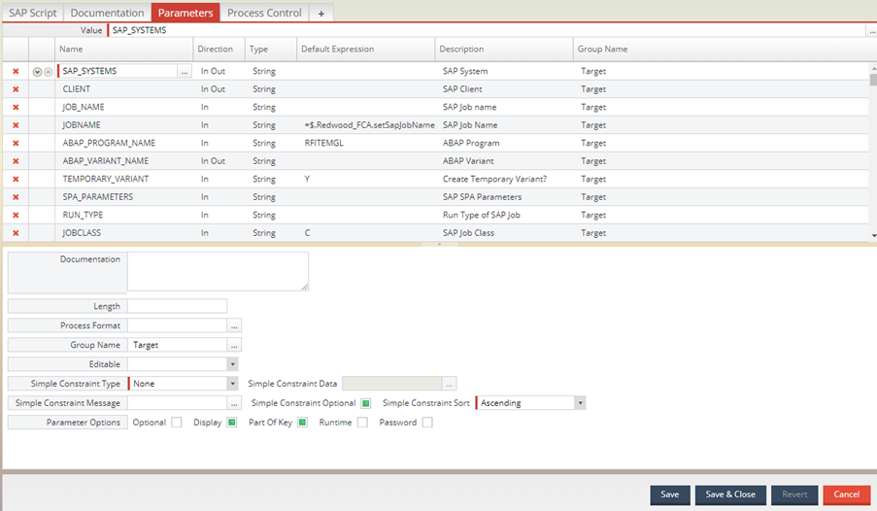This screenshot has width=877, height=511.
Task: Click the Length input field
Action: pyautogui.click(x=178, y=306)
